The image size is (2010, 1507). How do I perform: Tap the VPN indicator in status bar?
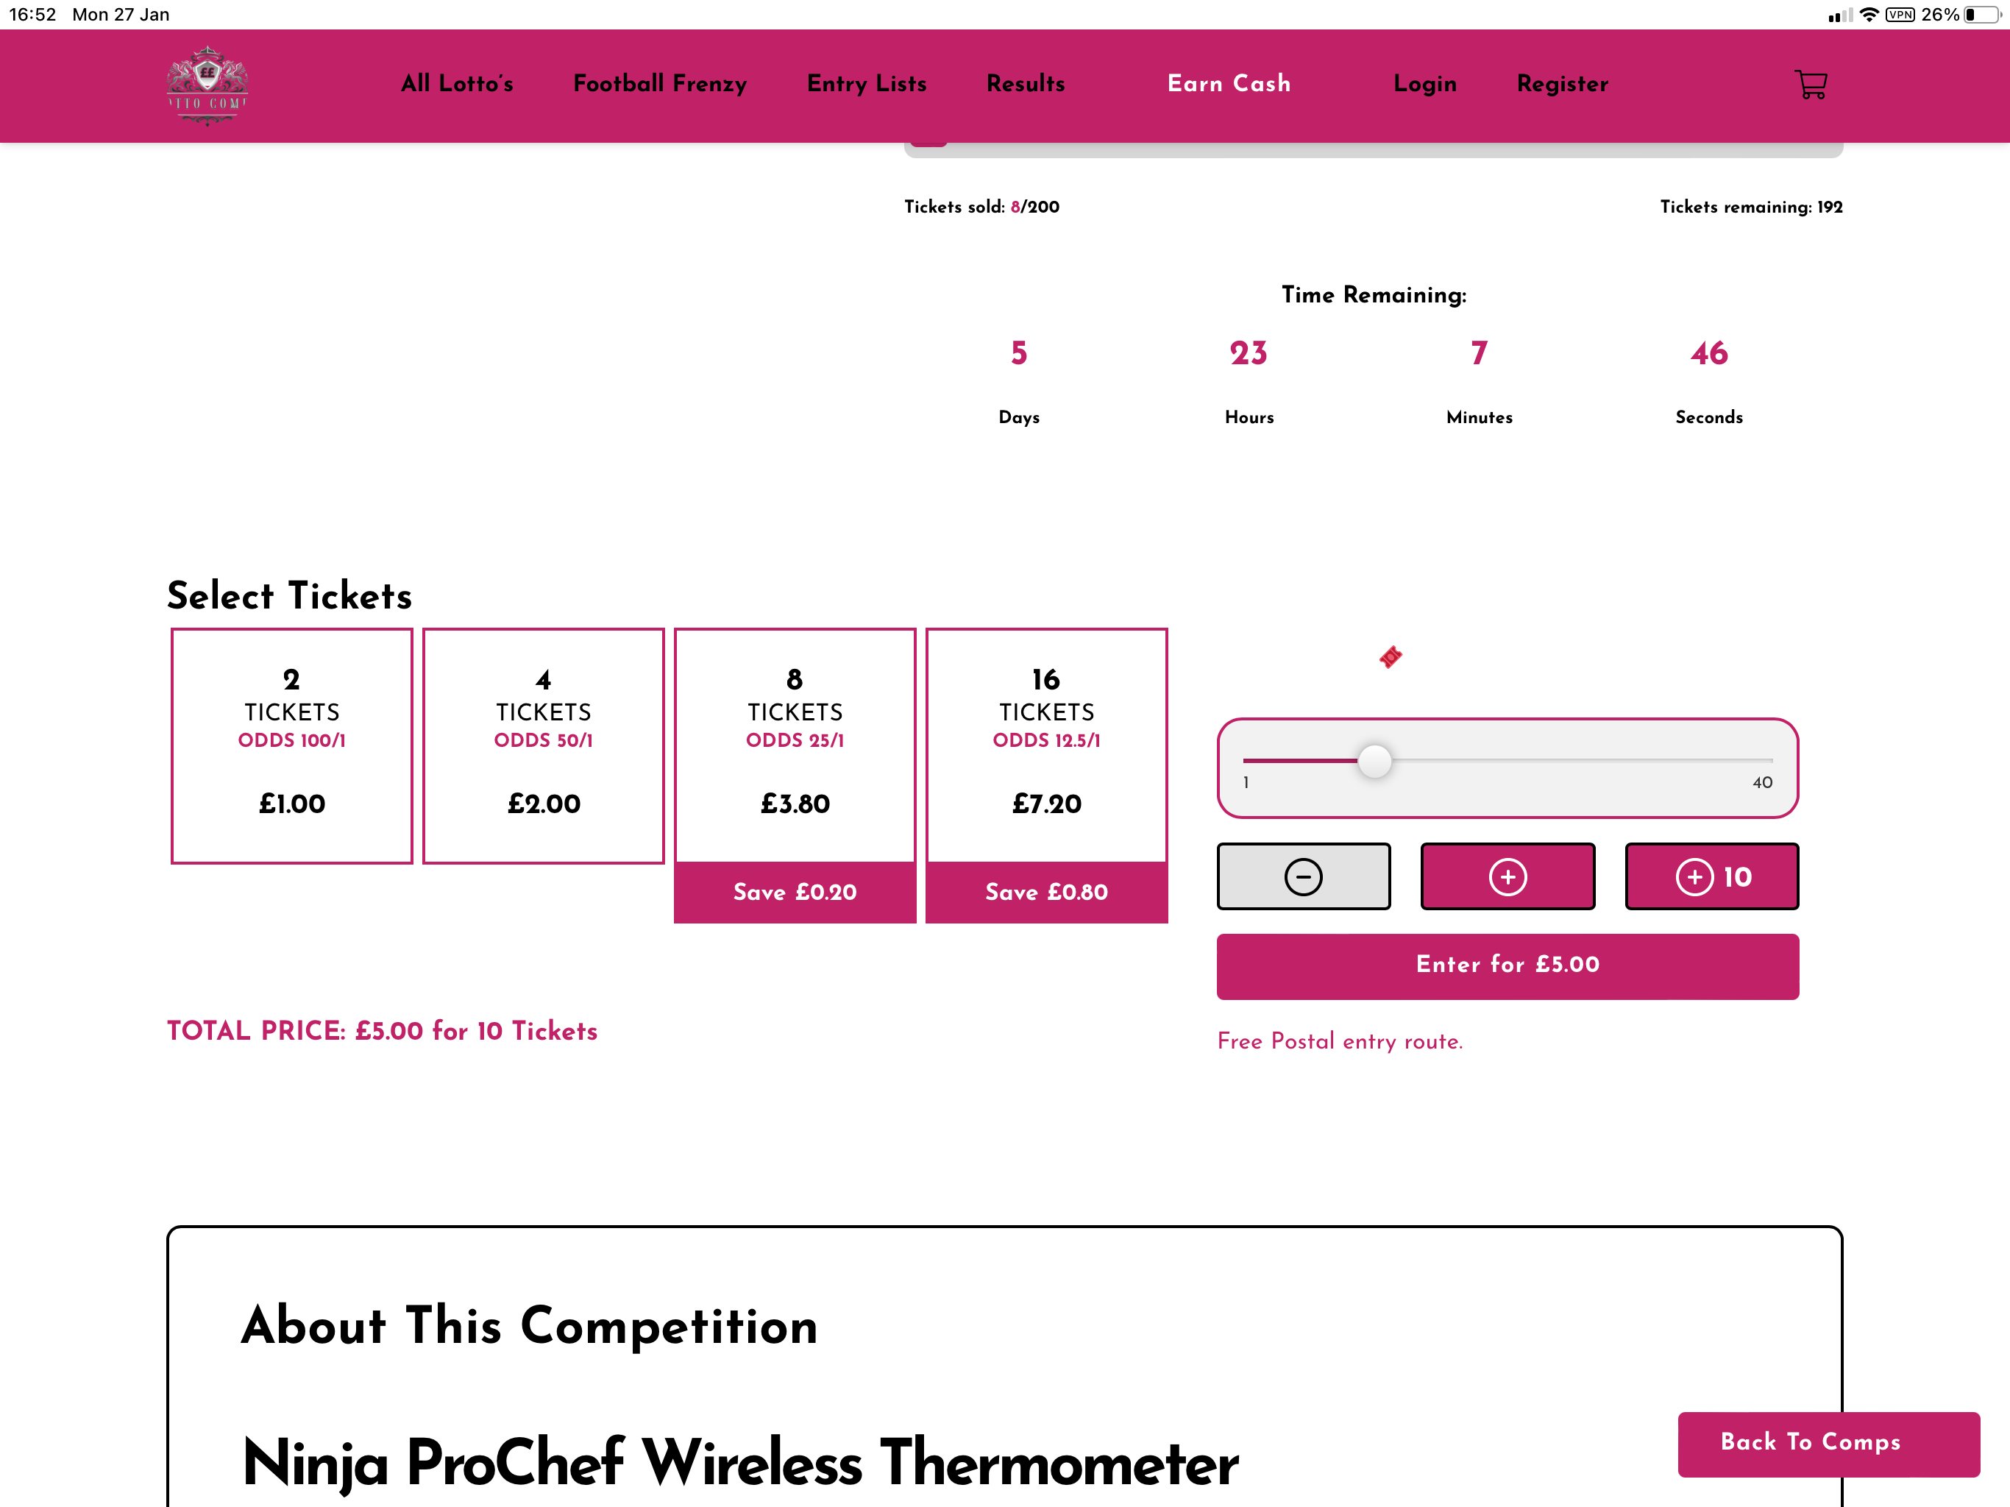tap(1900, 15)
